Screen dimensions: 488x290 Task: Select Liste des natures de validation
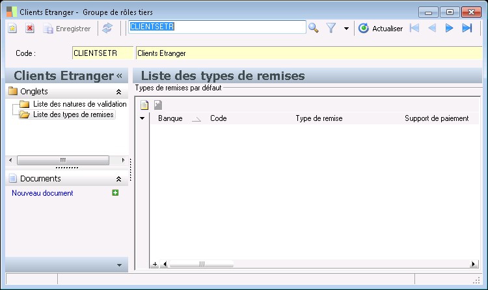pyautogui.click(x=79, y=104)
